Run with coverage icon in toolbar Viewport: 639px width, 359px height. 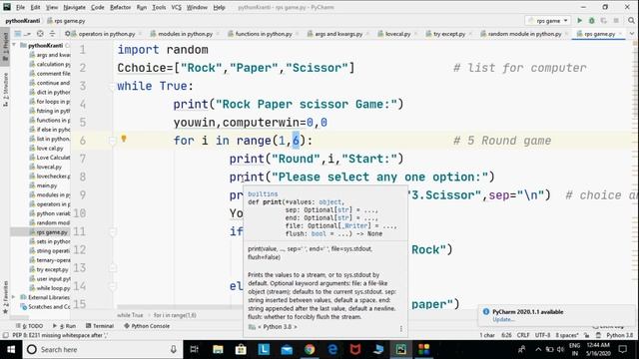tap(603, 20)
